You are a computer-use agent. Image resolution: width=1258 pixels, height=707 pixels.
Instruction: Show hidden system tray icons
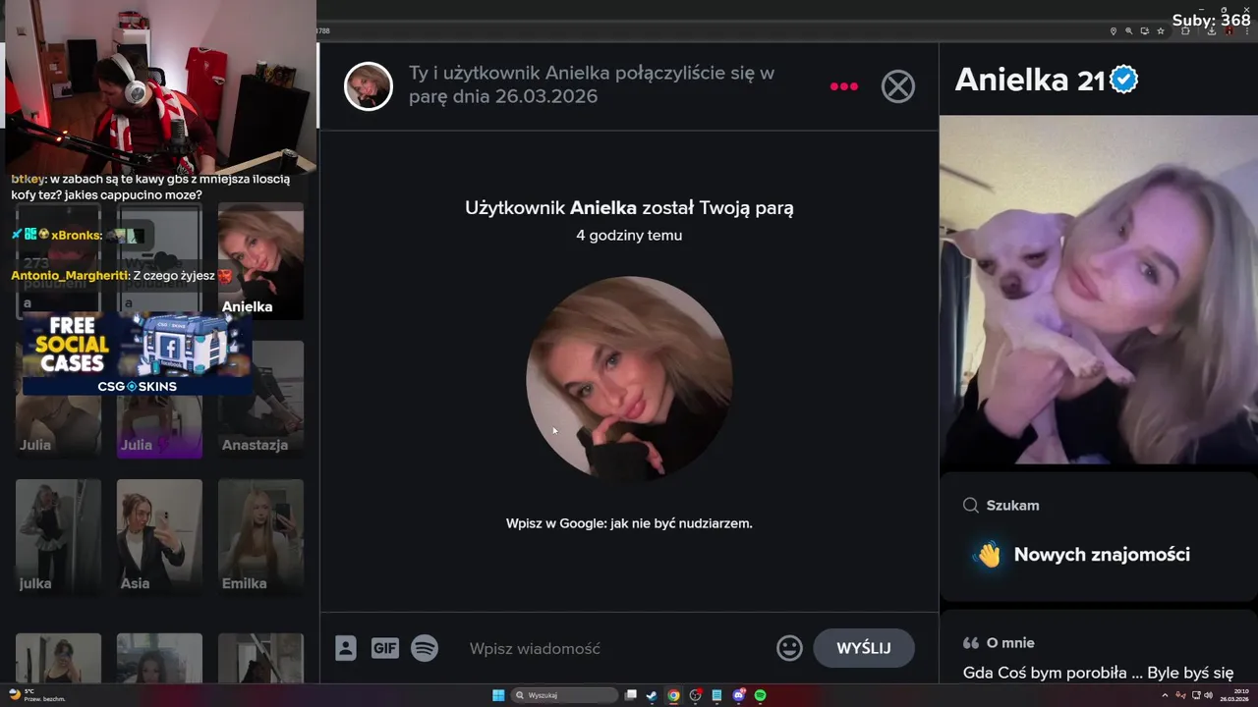pos(1165,695)
